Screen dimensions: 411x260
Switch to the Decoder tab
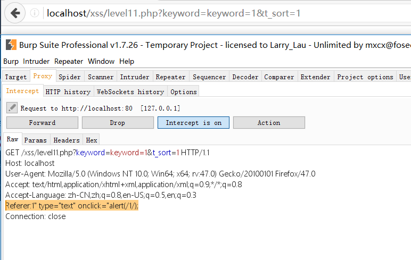(245, 77)
